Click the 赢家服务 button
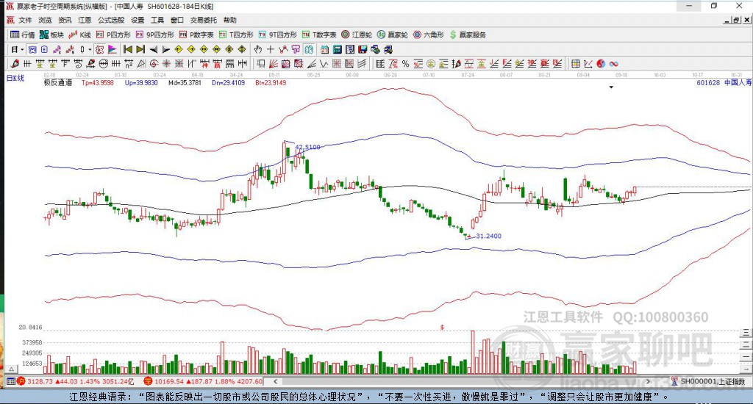This screenshot has width=753, height=404. click(x=468, y=35)
